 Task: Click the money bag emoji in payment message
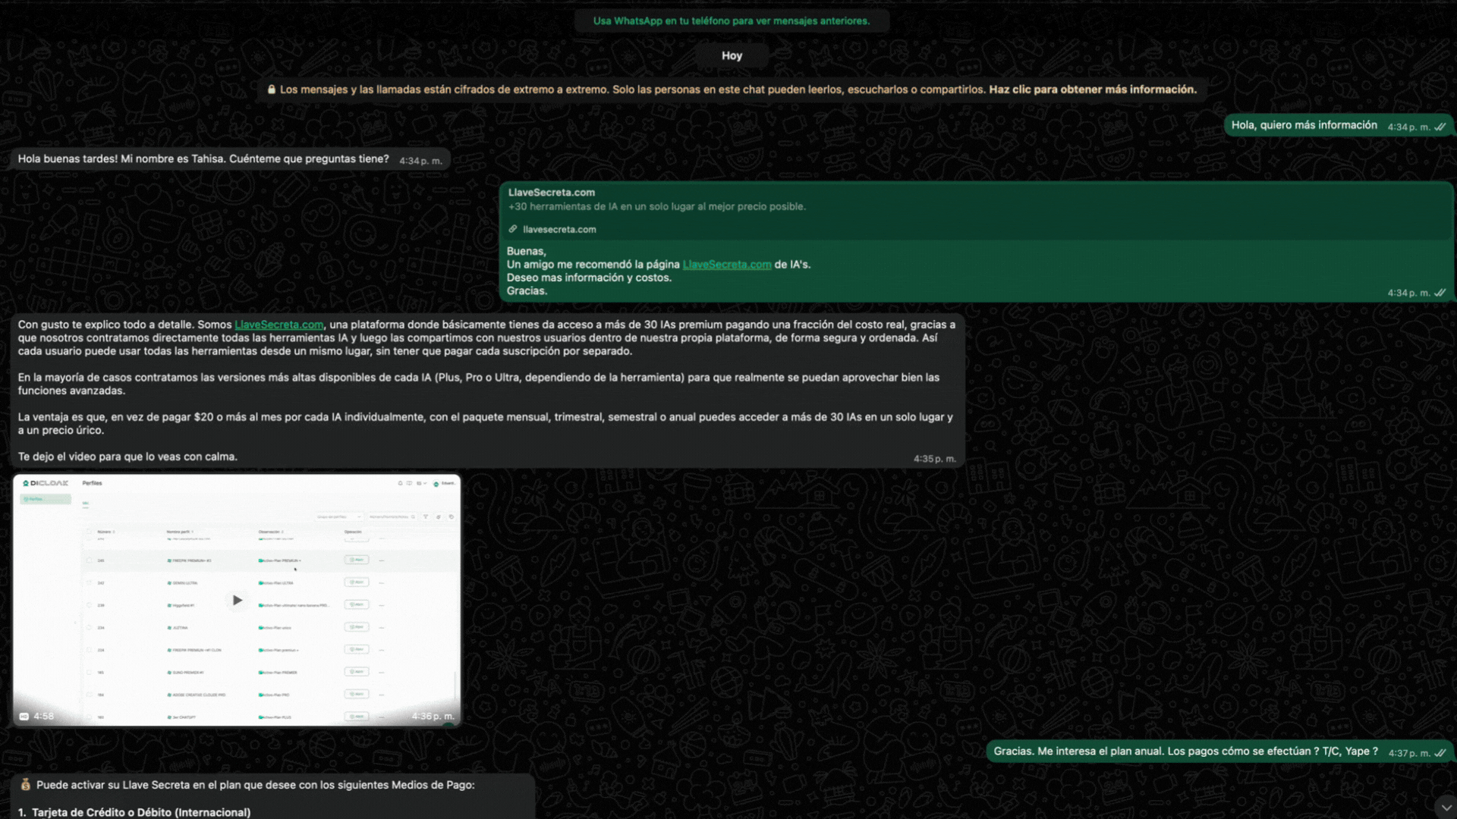[25, 785]
